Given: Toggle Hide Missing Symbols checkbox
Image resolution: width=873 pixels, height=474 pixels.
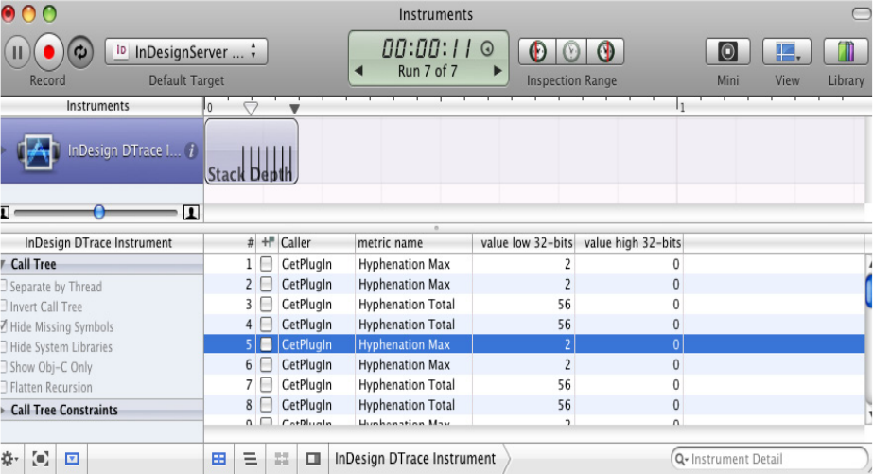Looking at the screenshot, I should pyautogui.click(x=5, y=327).
